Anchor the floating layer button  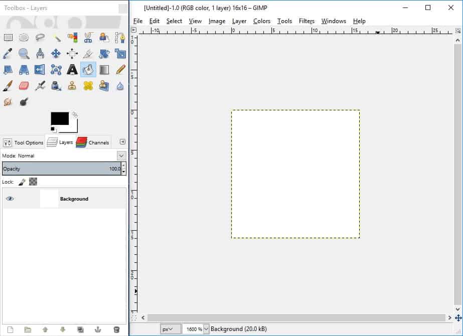(98, 329)
